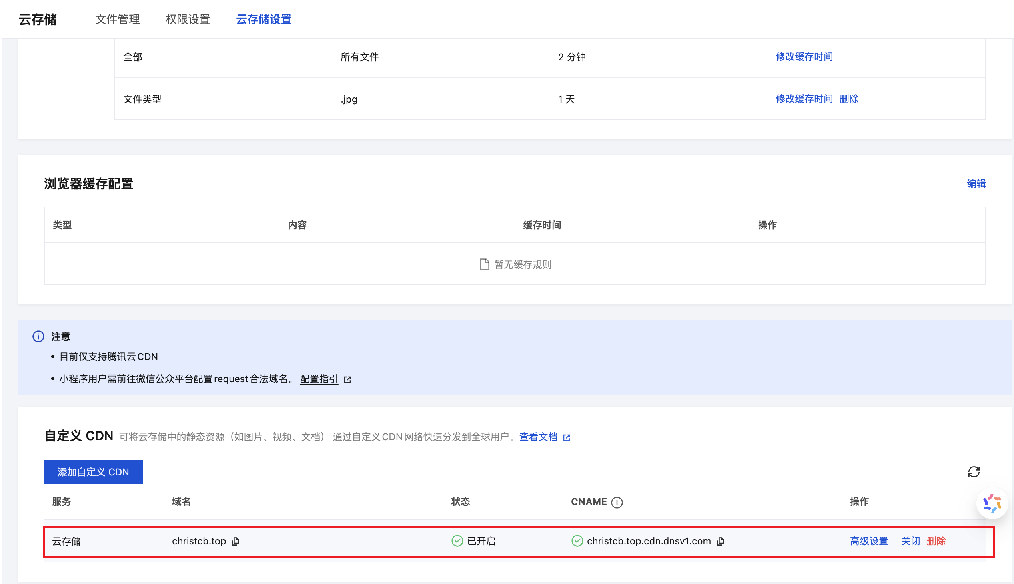Open 查看文档 documentation link

(538, 437)
